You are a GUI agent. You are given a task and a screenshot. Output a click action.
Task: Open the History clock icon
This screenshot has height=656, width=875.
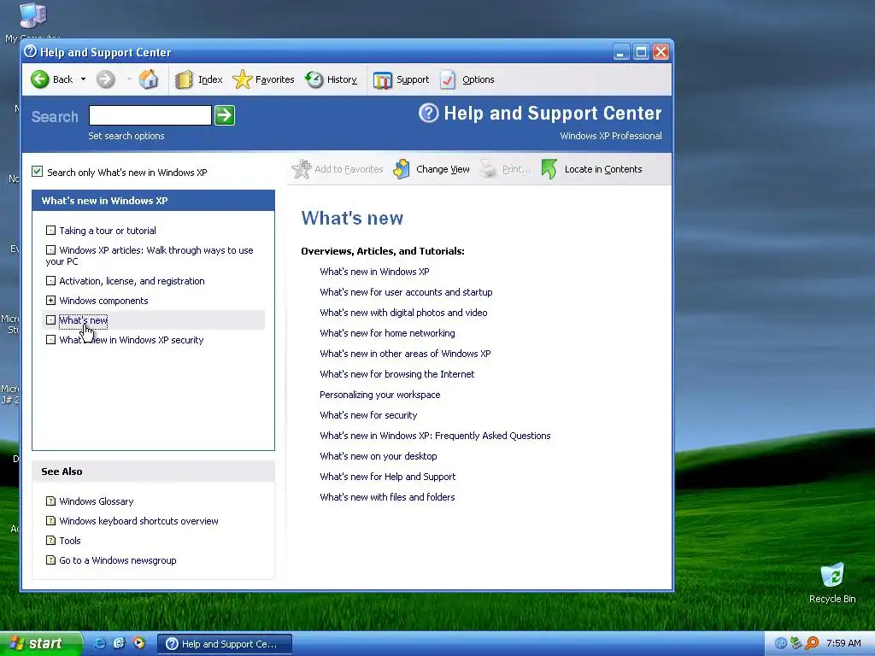click(x=314, y=79)
